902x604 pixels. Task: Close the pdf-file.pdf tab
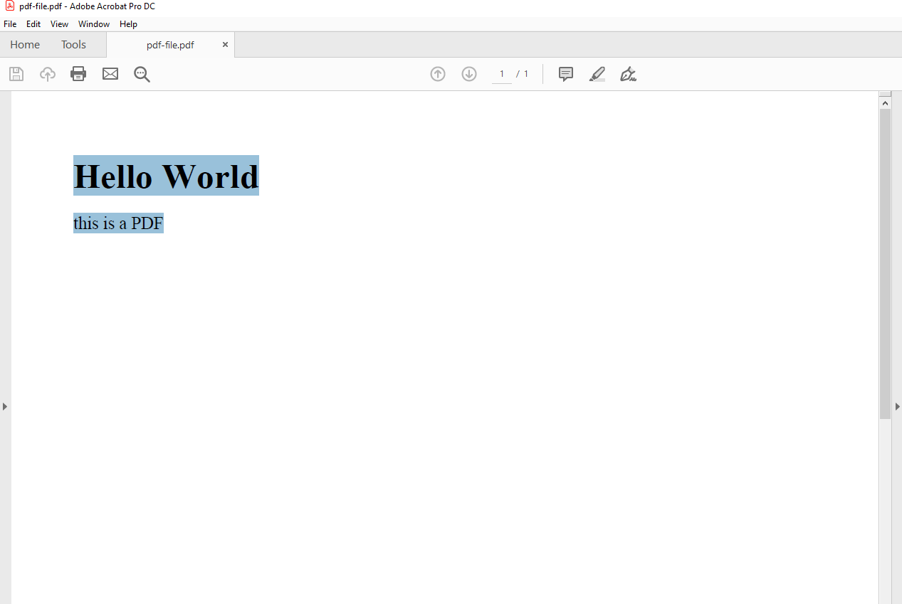click(x=225, y=45)
